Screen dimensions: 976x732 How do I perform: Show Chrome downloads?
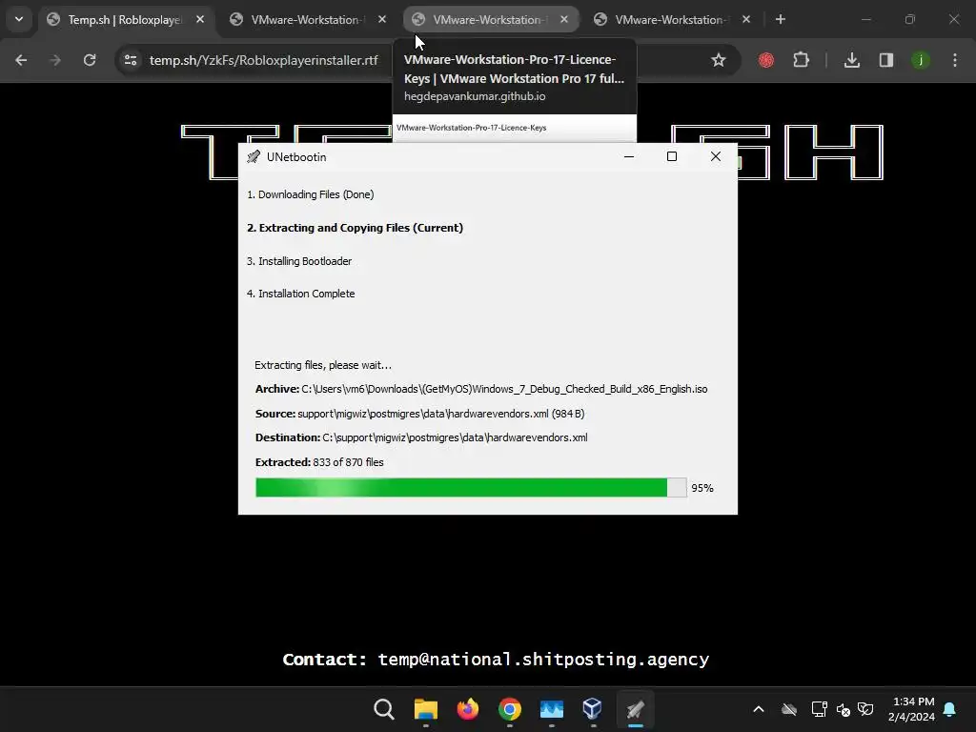point(852,60)
